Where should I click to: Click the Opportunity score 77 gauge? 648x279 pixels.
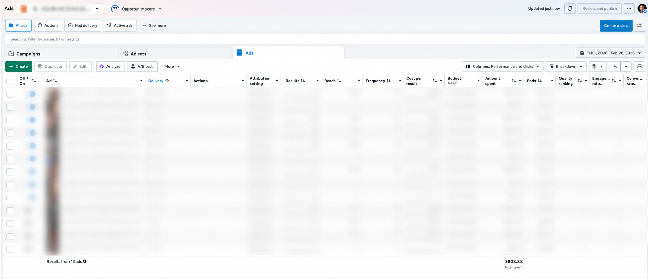tap(115, 9)
